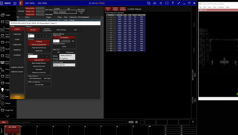The height and width of the screenshot is (135, 238).
Task: Toggle Fade Out first
Action: coord(39,60)
